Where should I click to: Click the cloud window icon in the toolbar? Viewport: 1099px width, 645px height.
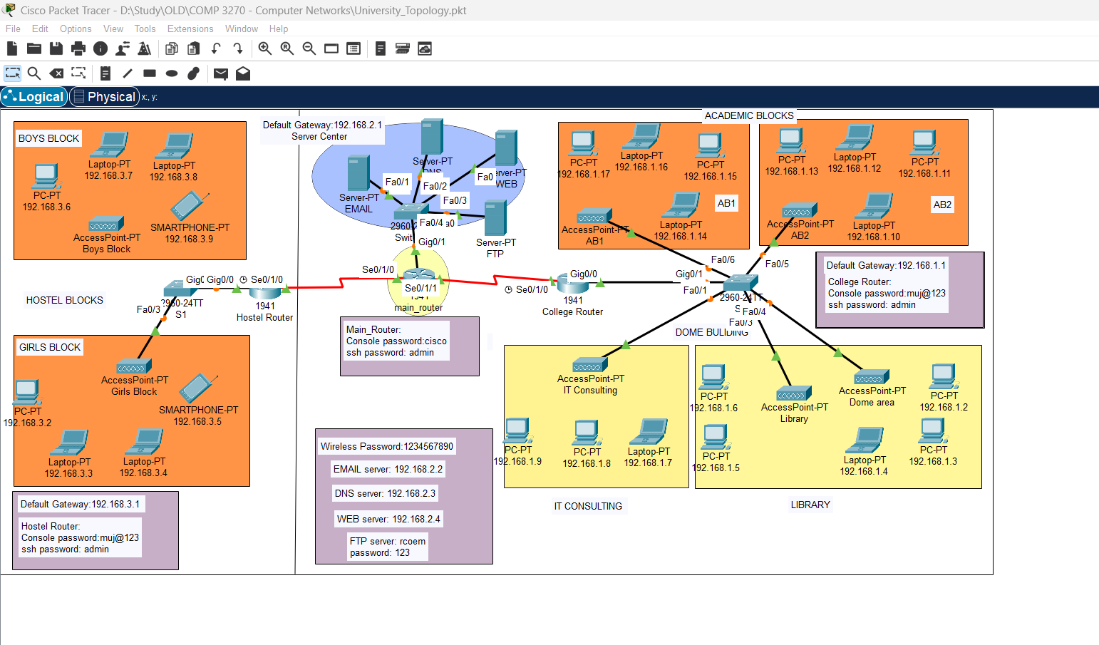425,48
